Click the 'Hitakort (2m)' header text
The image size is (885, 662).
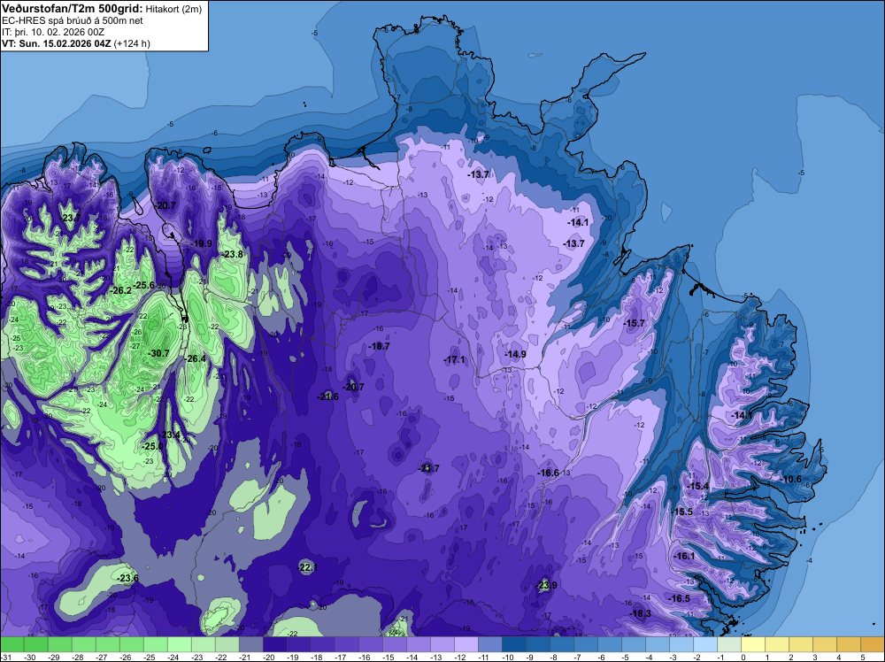[173, 9]
